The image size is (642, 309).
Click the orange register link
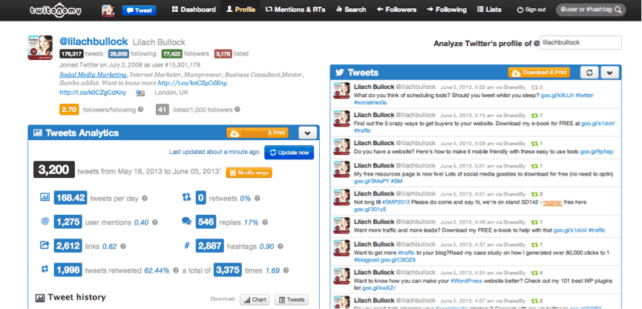pos(553,202)
